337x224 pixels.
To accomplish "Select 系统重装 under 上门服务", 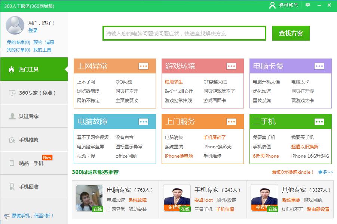I will coord(174,147).
